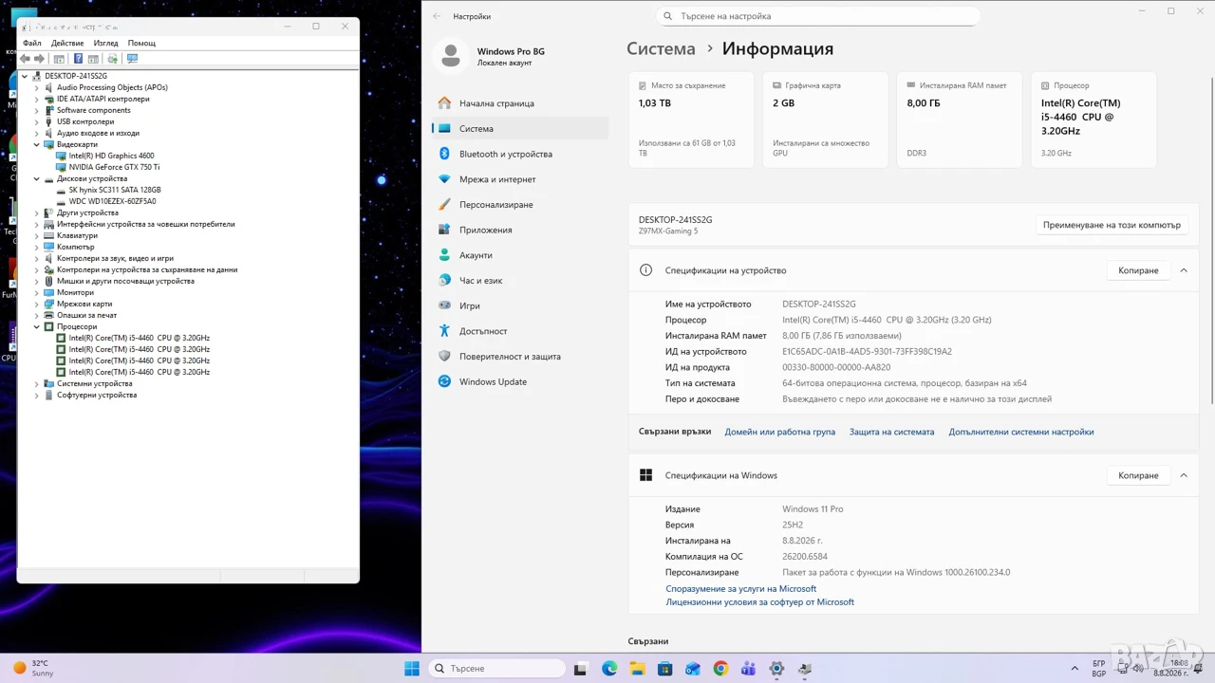This screenshot has height=683, width=1215.
Task: Open Microsoft Store from the taskbar
Action: [664, 669]
